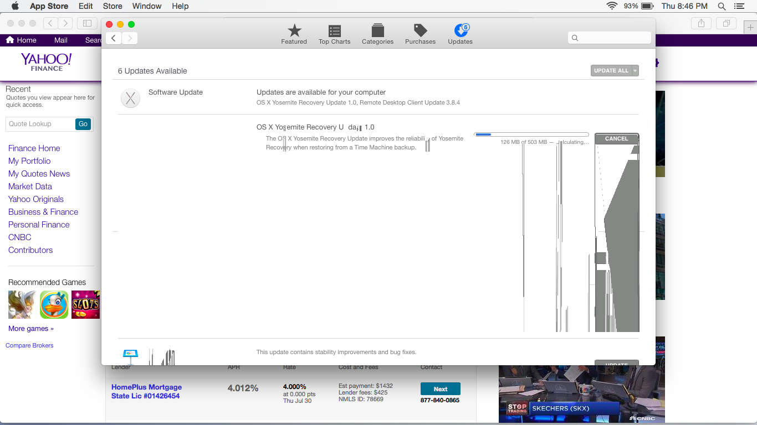Open Notification Center icon
The width and height of the screenshot is (757, 425).
tap(739, 6)
